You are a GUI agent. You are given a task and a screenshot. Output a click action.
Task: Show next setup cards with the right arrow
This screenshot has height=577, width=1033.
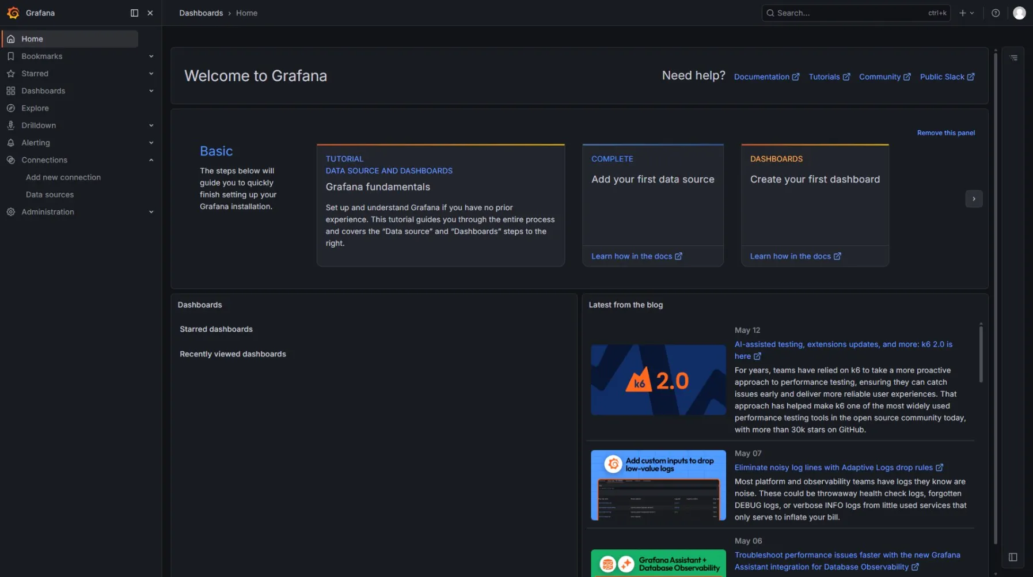(974, 199)
